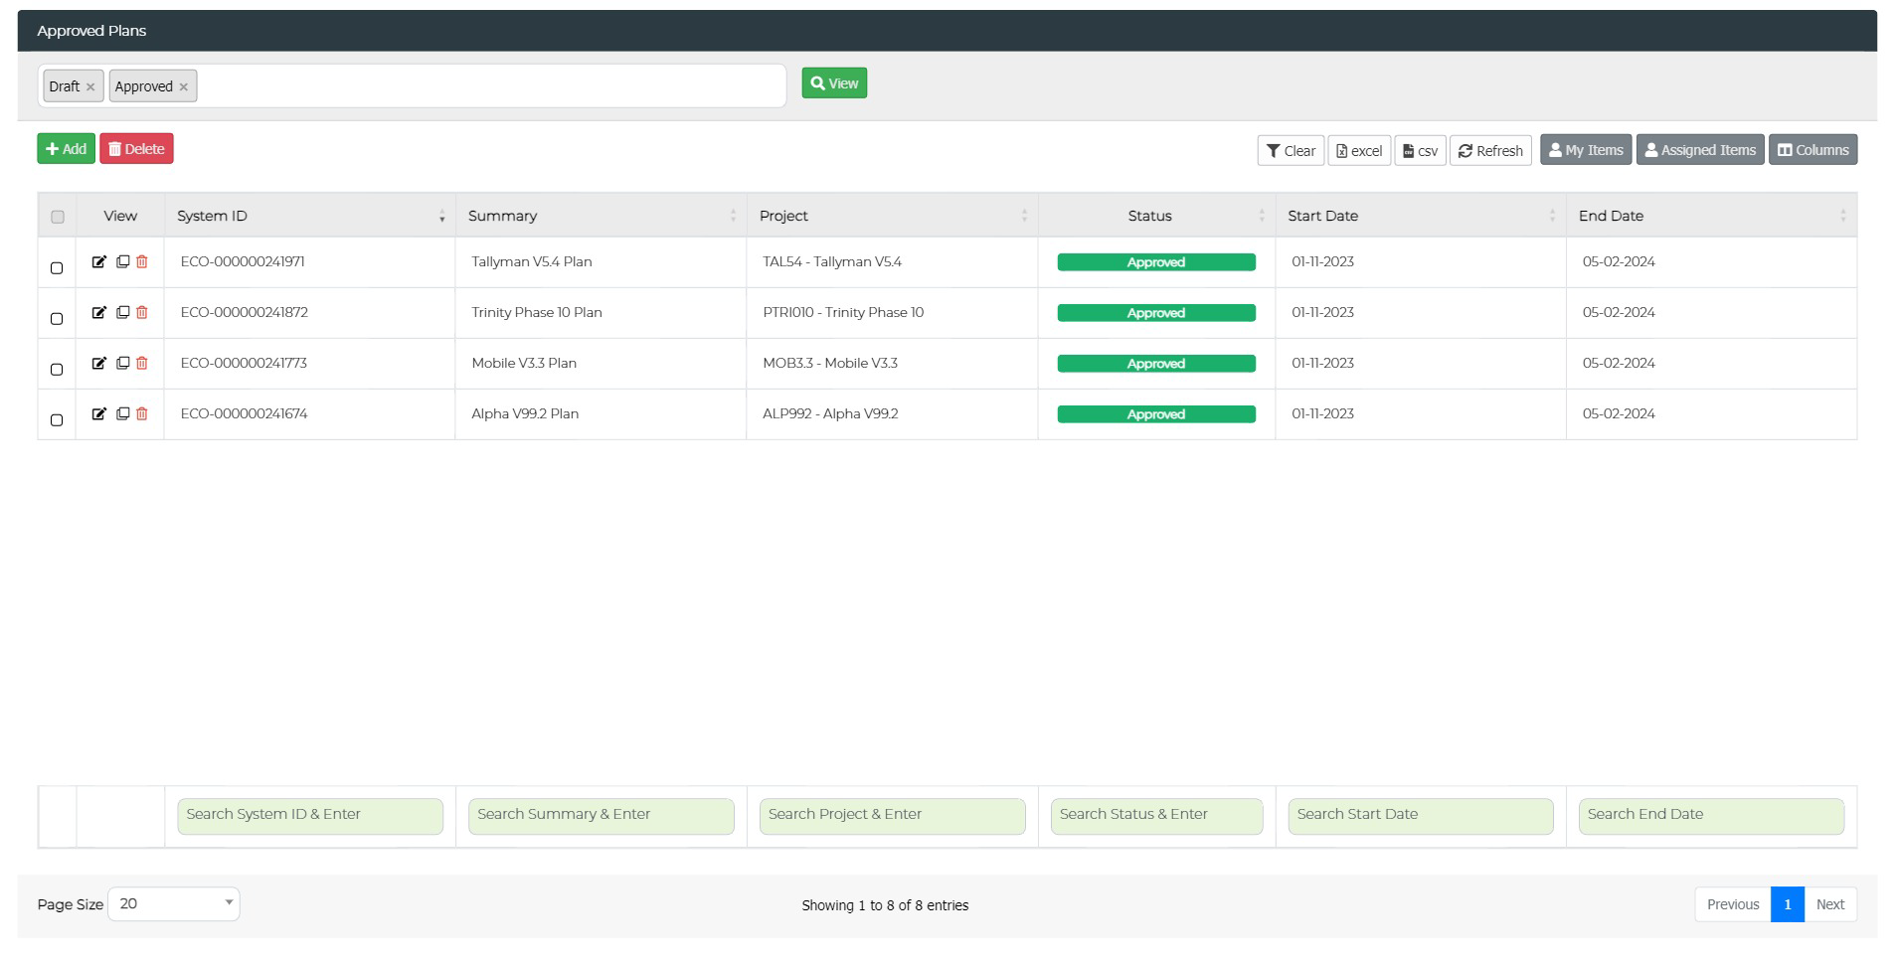Viewport: 1895px width, 963px height.
Task: Click the Search Project field
Action: click(x=893, y=816)
